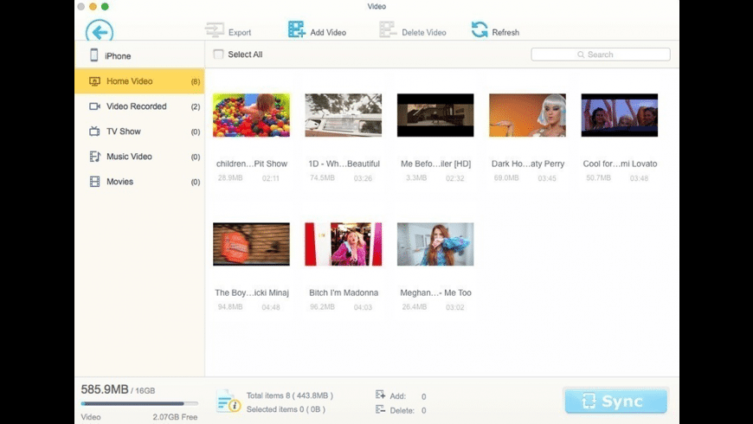Click the 04:48 duration of Nicki Minaj video
753x424 pixels.
pyautogui.click(x=271, y=307)
